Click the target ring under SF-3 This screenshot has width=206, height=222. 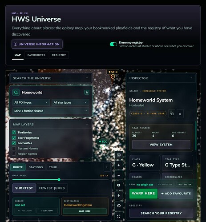pyautogui.click(x=113, y=77)
